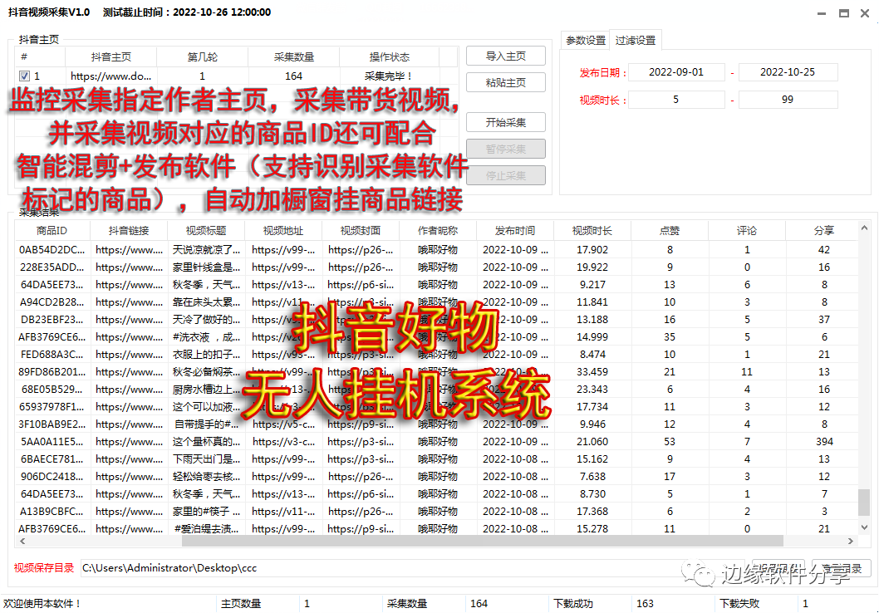This screenshot has width=879, height=613.
Task: Set maximum video duration field showing 99
Action: click(x=788, y=99)
